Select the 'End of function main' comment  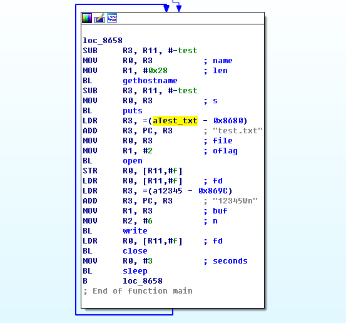[138, 291]
